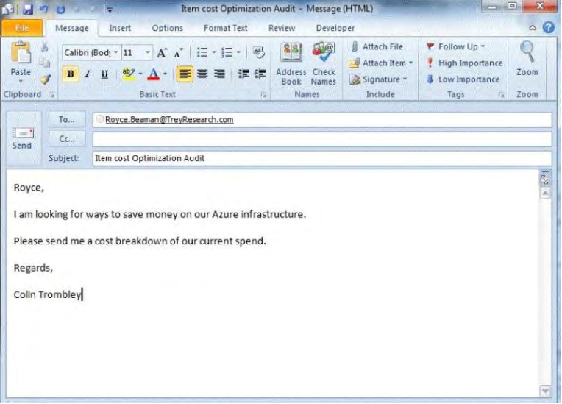562x404 pixels.
Task: Click the Paste clipboard icon
Action: coord(21,53)
